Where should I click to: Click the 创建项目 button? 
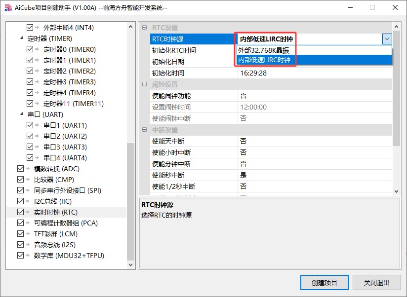(x=324, y=283)
